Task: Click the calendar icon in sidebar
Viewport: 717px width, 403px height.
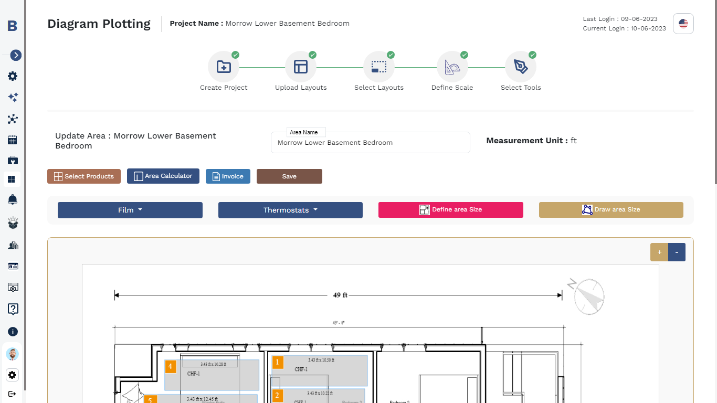Action: (x=13, y=140)
